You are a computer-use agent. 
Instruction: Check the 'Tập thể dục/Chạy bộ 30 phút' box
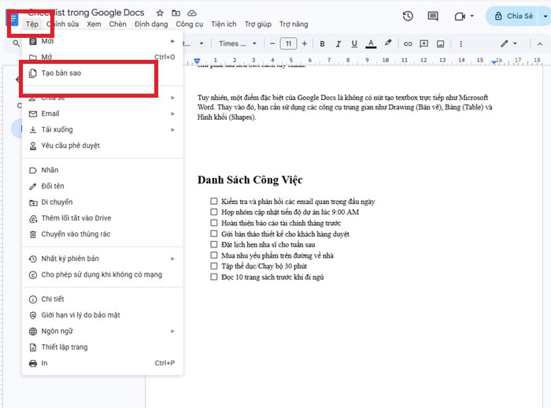[213, 266]
